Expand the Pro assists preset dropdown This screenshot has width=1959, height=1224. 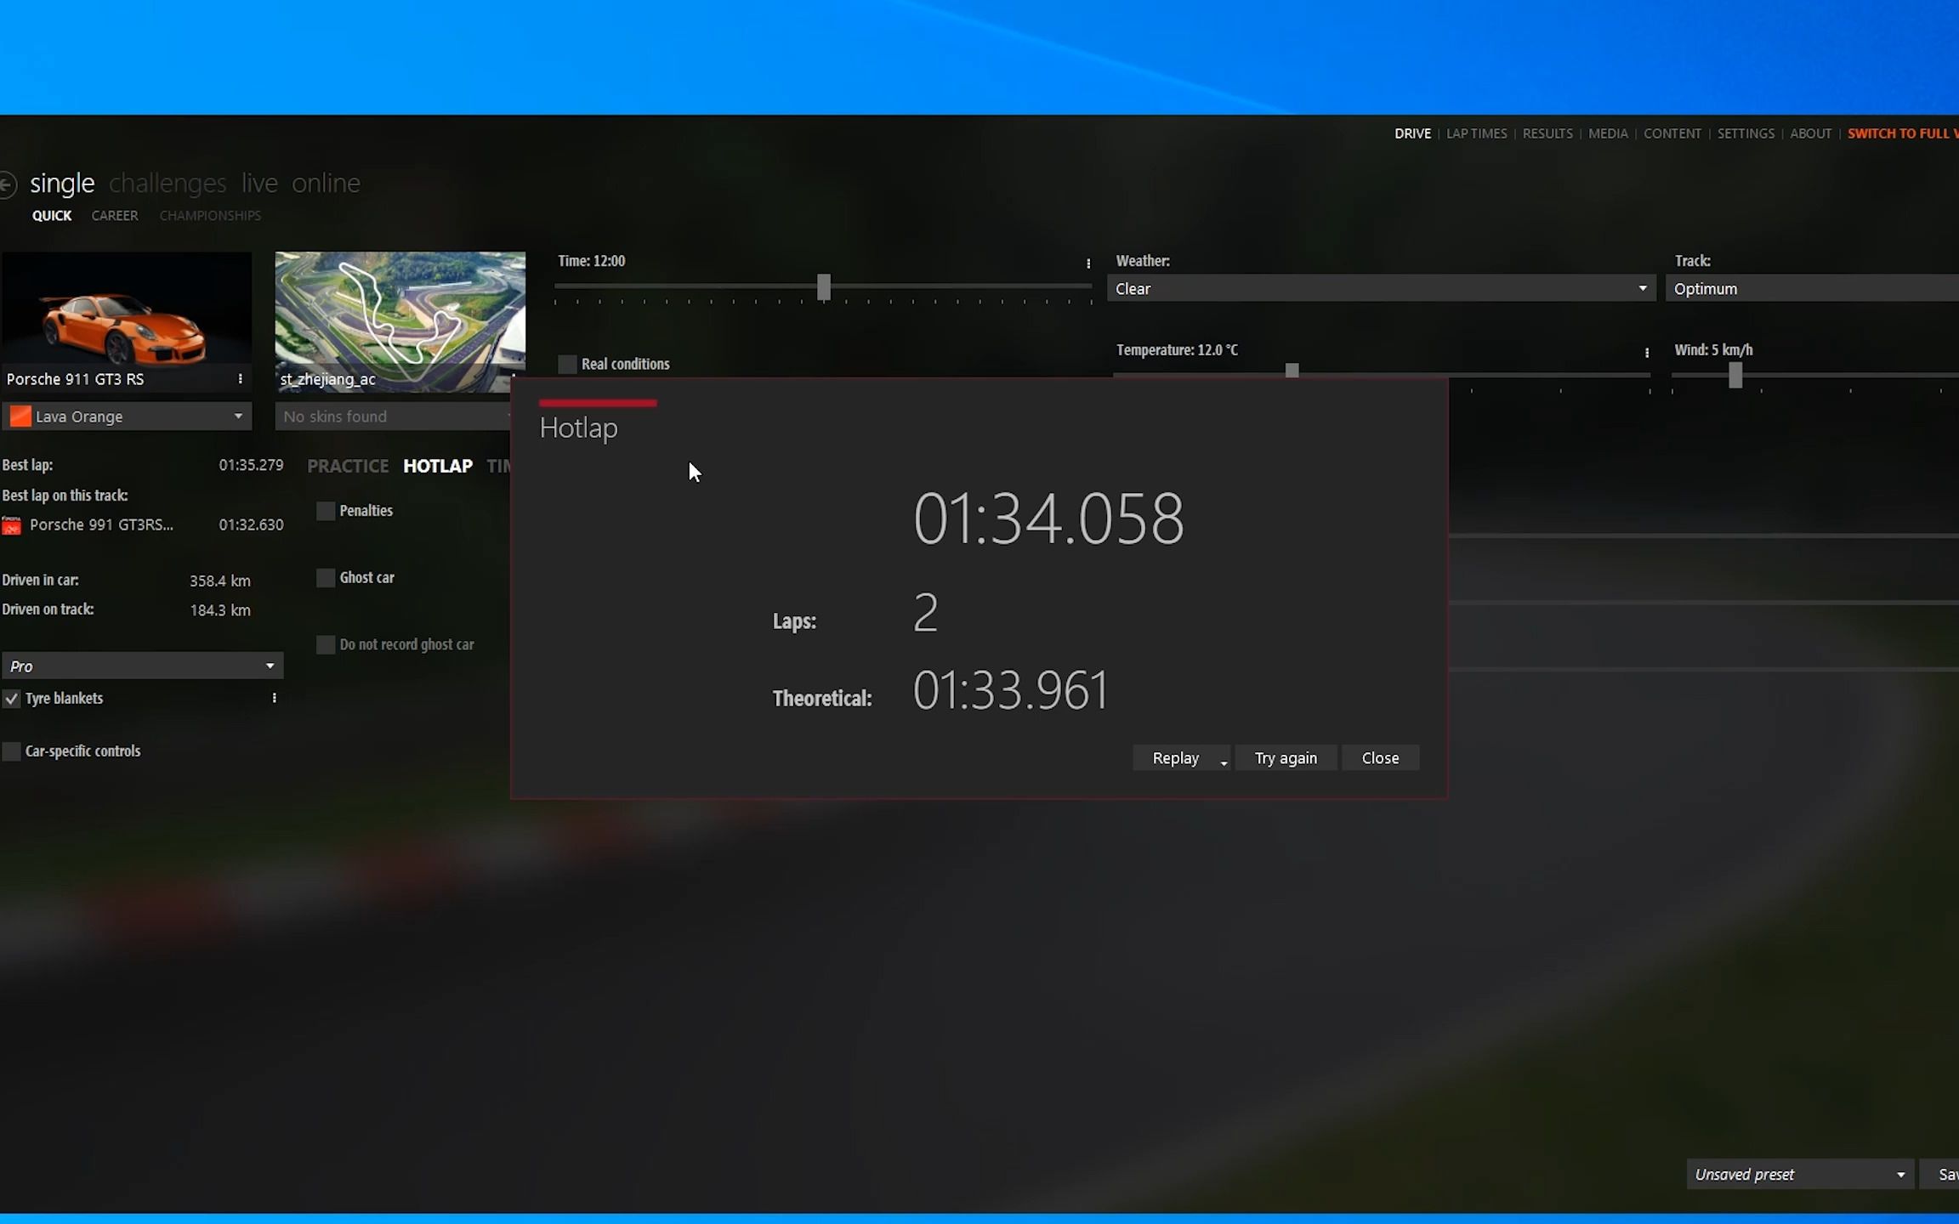point(142,666)
